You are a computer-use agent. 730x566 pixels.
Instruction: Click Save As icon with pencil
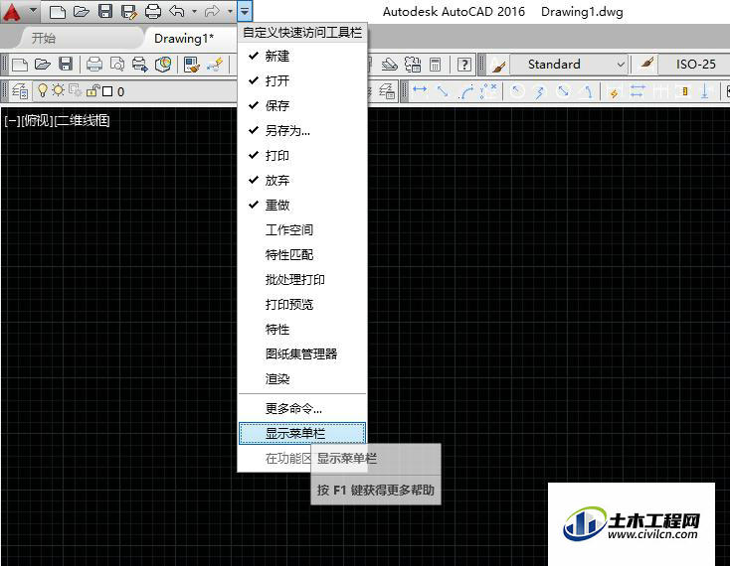(x=129, y=12)
